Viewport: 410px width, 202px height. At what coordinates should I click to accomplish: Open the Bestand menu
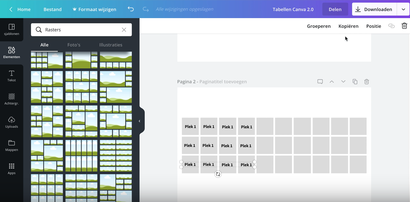(52, 9)
